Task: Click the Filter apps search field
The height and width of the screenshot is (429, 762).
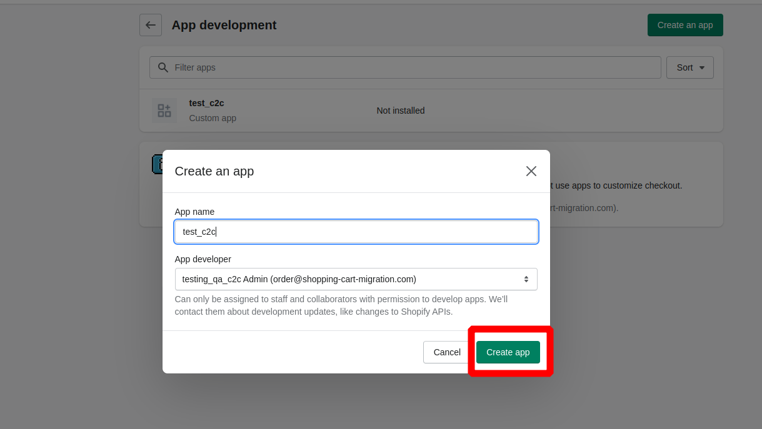Action: tap(405, 67)
